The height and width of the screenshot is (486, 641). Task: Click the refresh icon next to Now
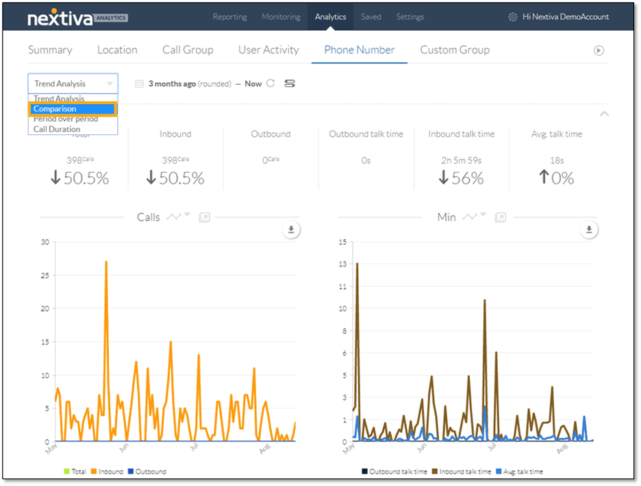point(271,84)
